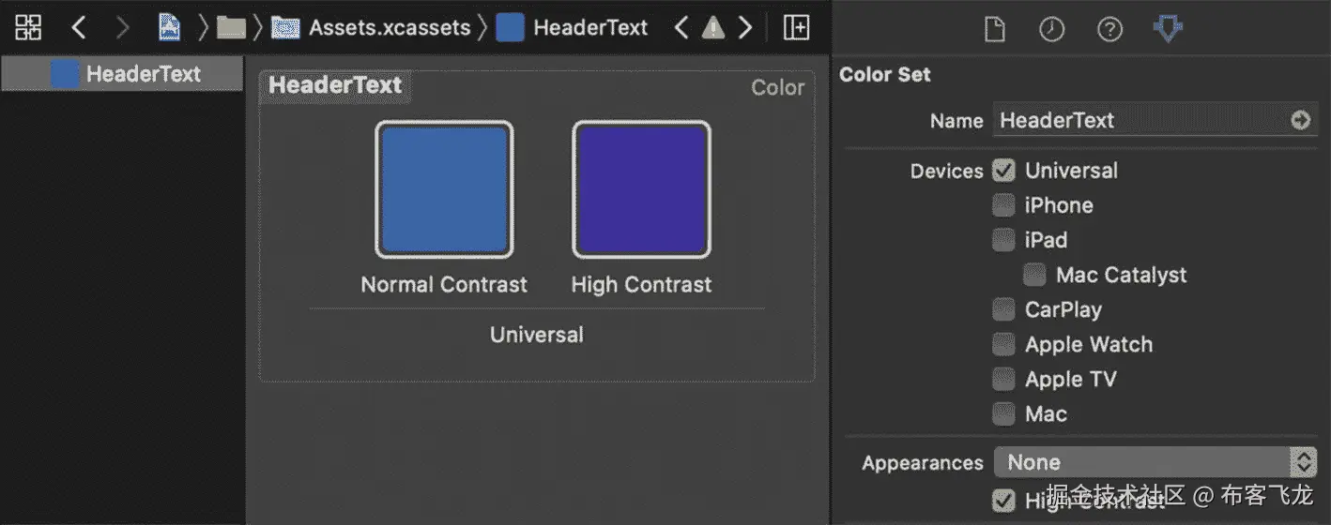Go back with the left chevron
The height and width of the screenshot is (525, 1331).
[79, 28]
